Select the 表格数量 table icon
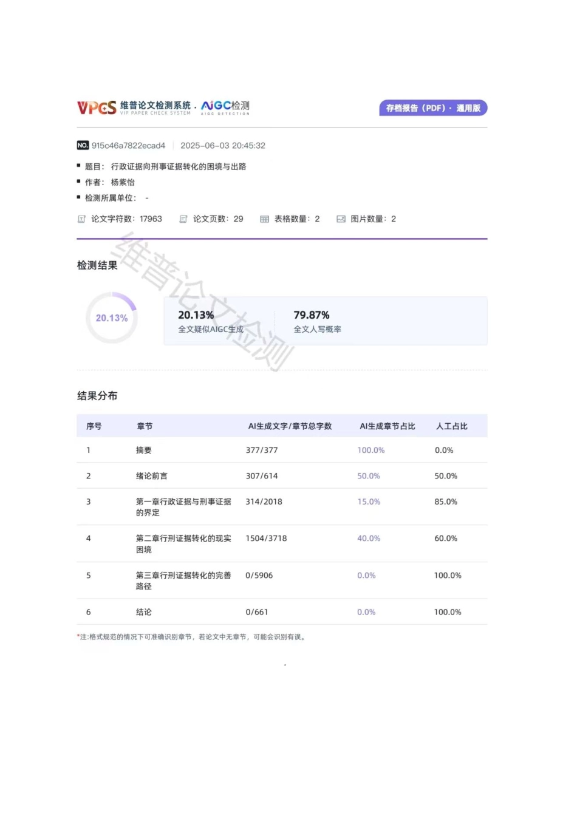This screenshot has height=816, width=577. pyautogui.click(x=265, y=219)
